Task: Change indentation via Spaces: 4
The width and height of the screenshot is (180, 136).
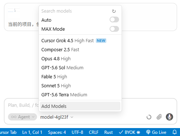Action: pyautogui.click(x=57, y=132)
